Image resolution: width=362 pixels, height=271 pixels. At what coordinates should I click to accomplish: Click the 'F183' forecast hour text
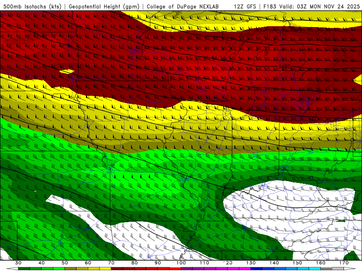(270, 6)
